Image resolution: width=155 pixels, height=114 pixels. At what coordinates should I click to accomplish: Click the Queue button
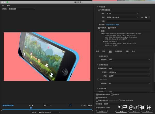pyautogui.click(x=121, y=111)
